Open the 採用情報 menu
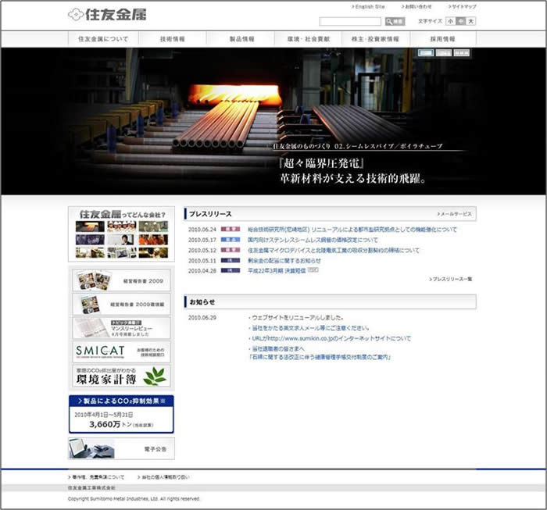Screen dimensions: 547x510 (443, 39)
